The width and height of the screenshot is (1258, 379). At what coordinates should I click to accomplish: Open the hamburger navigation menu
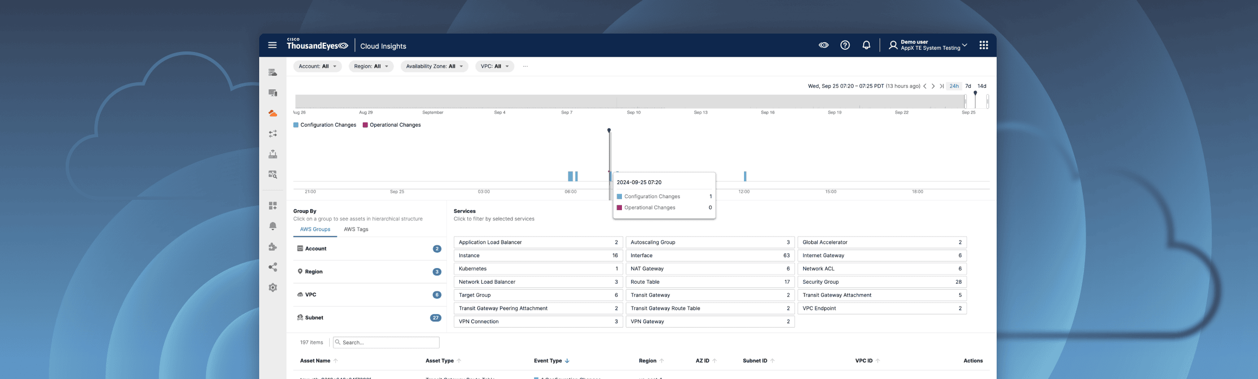point(272,45)
